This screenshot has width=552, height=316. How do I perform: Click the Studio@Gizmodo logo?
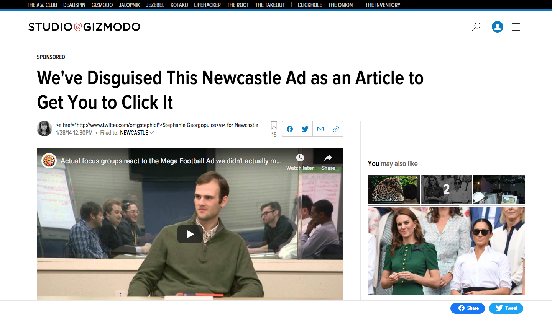84,27
